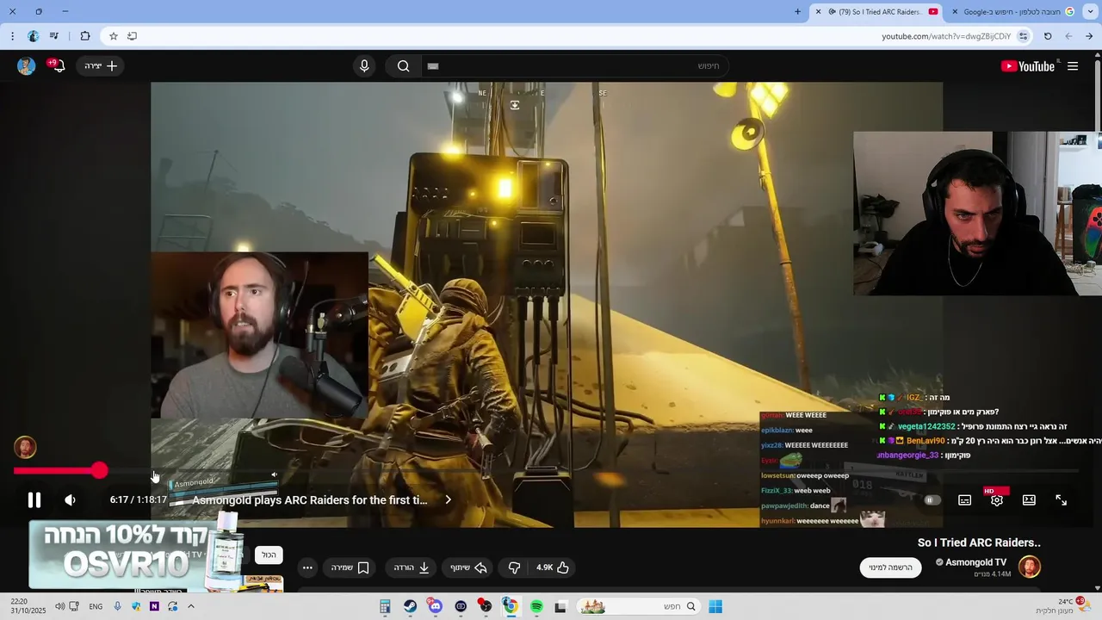The width and height of the screenshot is (1102, 620).
Task: Open a new browser tab
Action: pyautogui.click(x=797, y=12)
